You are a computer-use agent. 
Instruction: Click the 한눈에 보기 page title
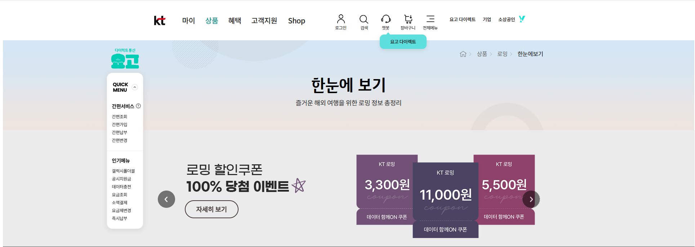click(x=348, y=85)
